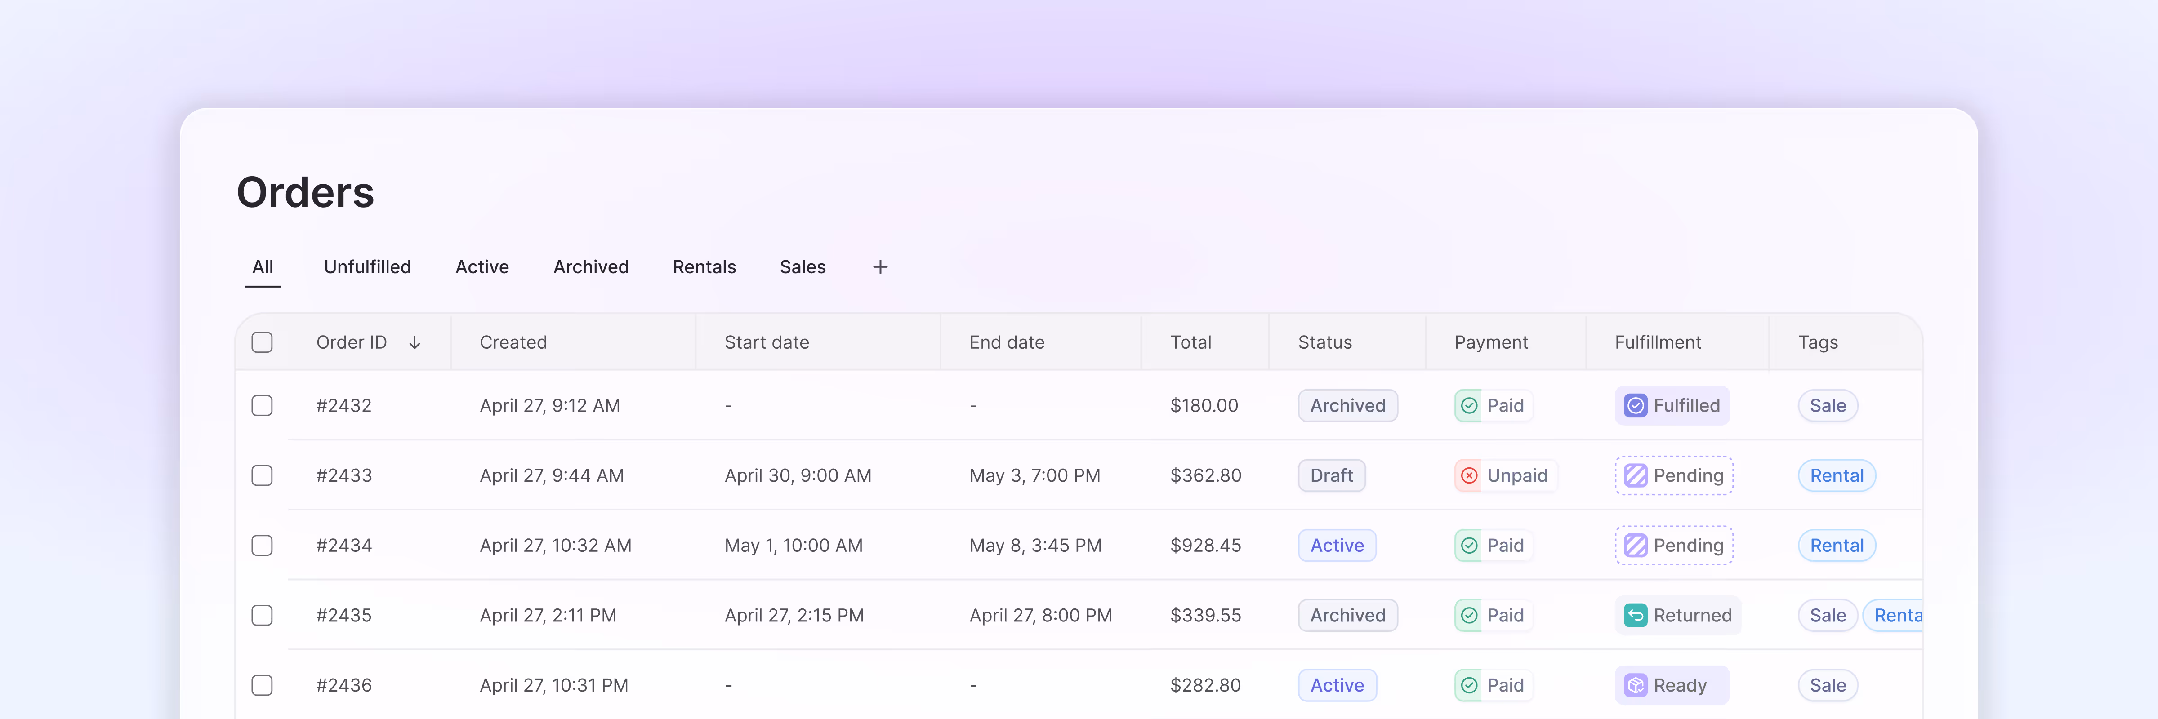The height and width of the screenshot is (719, 2158).
Task: Check the box for order #2432
Action: click(x=262, y=406)
